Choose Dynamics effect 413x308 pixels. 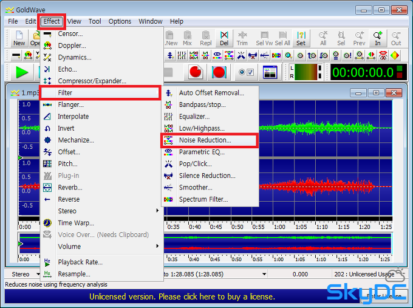101,58
